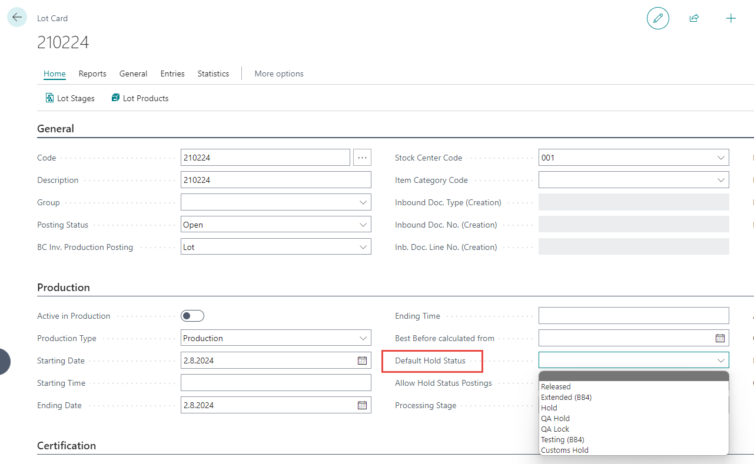Open calendar picker for Starting Date
The width and height of the screenshot is (754, 464).
[362, 360]
